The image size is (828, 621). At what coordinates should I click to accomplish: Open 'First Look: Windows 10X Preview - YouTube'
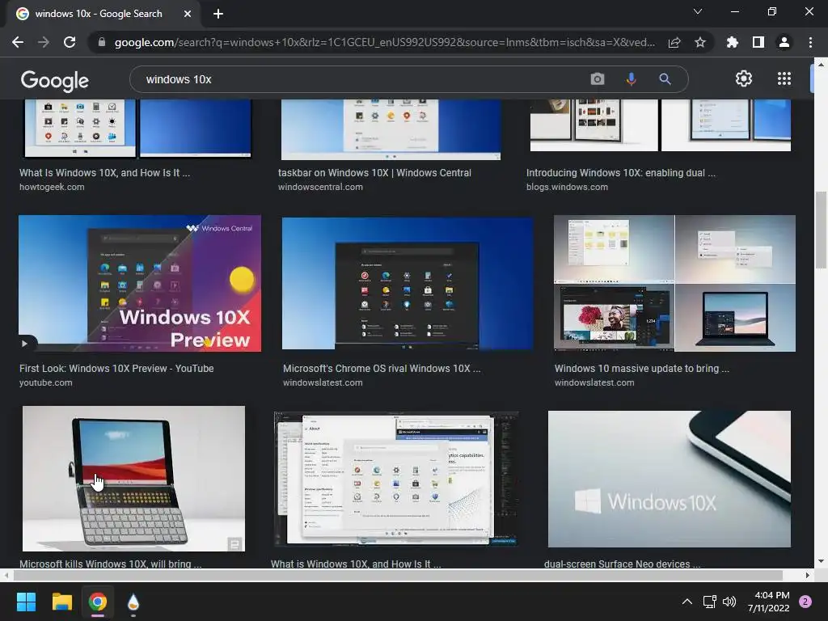116,369
